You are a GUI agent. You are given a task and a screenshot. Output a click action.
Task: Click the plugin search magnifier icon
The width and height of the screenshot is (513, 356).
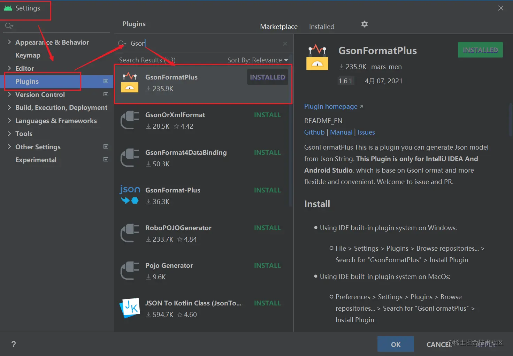pyautogui.click(x=122, y=44)
